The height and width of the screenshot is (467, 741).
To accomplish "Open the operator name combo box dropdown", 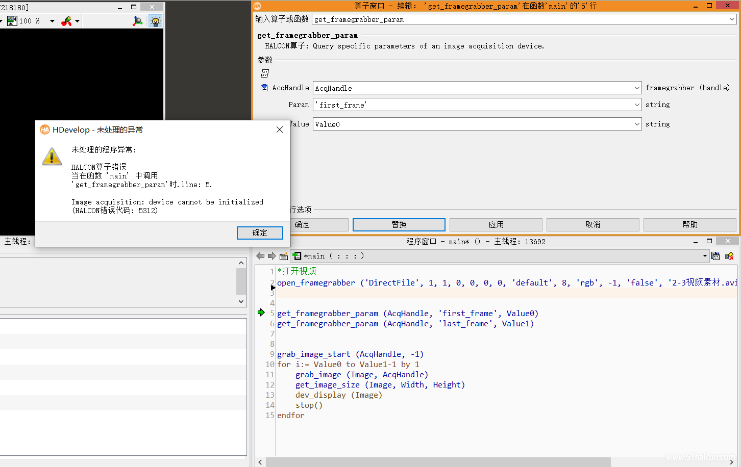I will pyautogui.click(x=732, y=19).
